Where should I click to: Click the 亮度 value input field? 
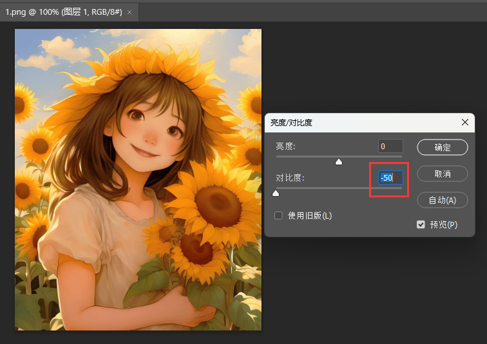pos(390,146)
